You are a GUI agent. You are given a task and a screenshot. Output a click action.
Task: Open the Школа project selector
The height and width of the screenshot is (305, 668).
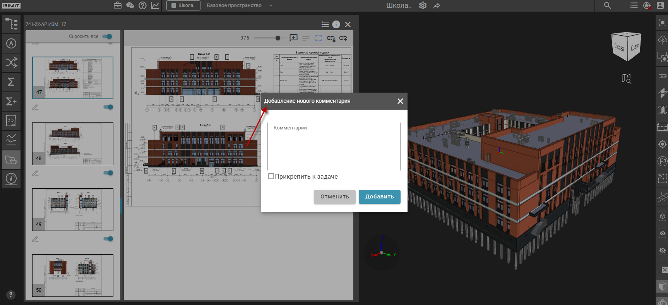click(x=183, y=5)
